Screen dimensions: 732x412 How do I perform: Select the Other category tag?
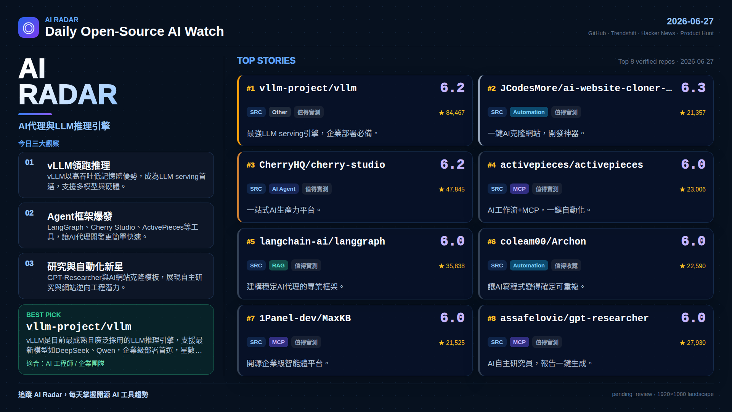[x=279, y=112]
